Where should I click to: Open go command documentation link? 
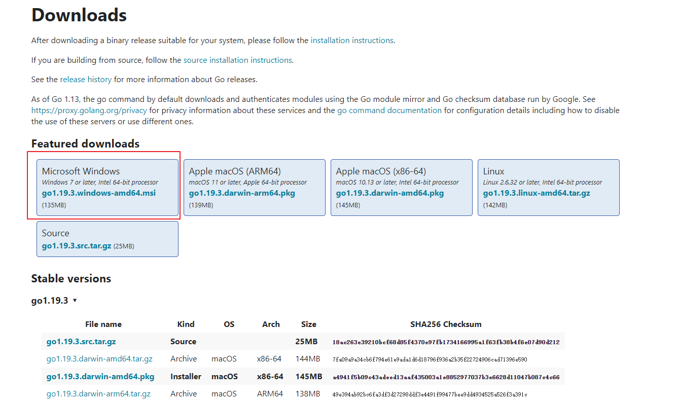tap(389, 111)
